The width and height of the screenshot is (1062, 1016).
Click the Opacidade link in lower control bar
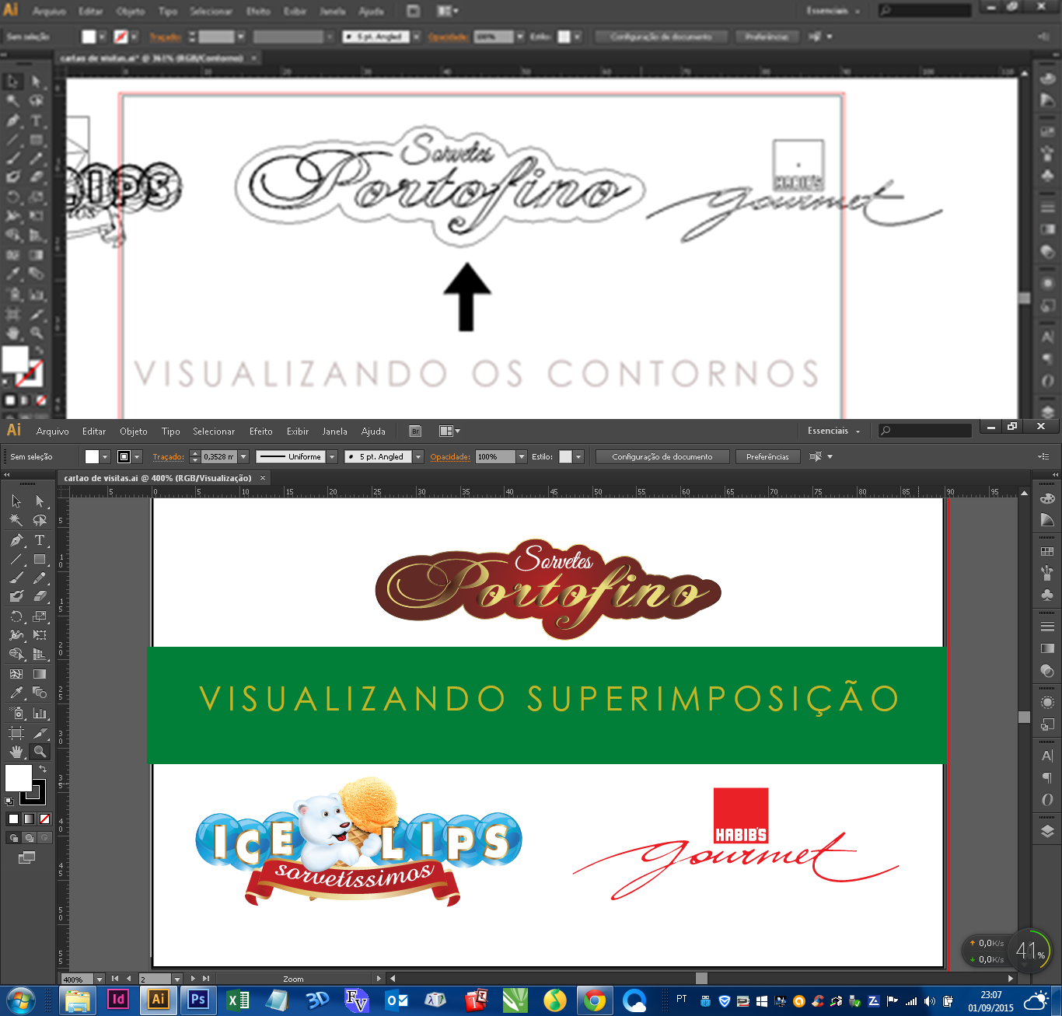click(x=450, y=457)
